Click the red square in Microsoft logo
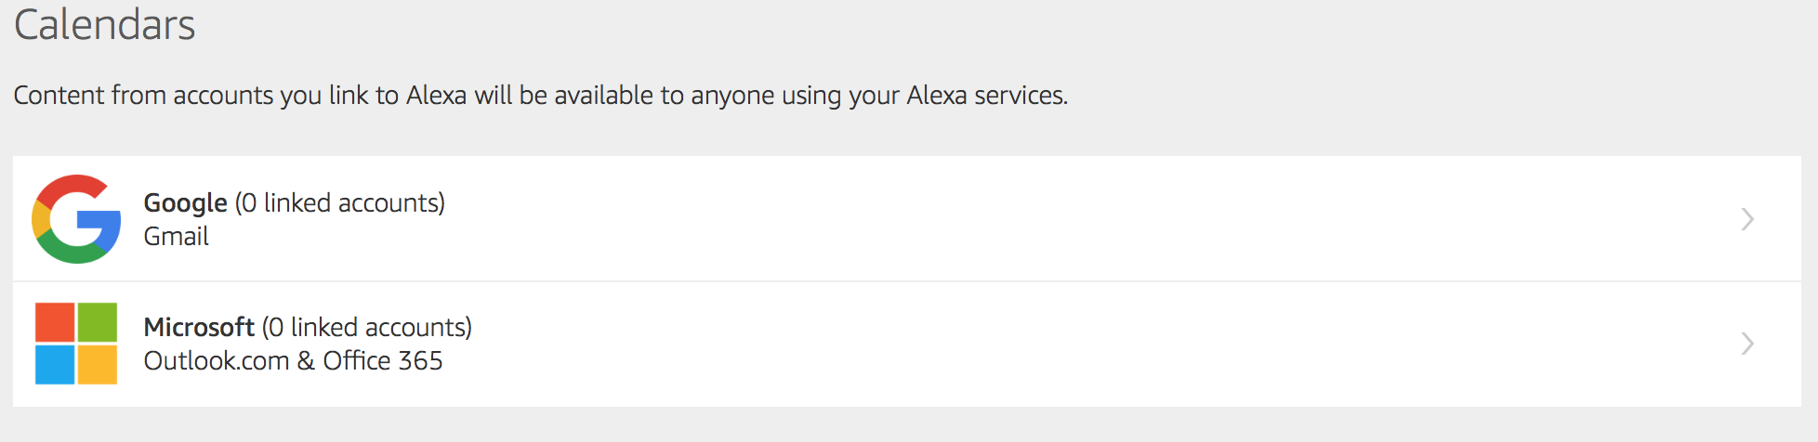The width and height of the screenshot is (1818, 442). (x=55, y=322)
